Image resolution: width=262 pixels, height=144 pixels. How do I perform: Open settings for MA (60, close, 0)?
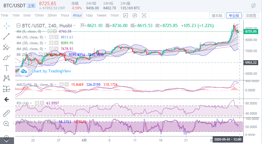tap(51, 49)
